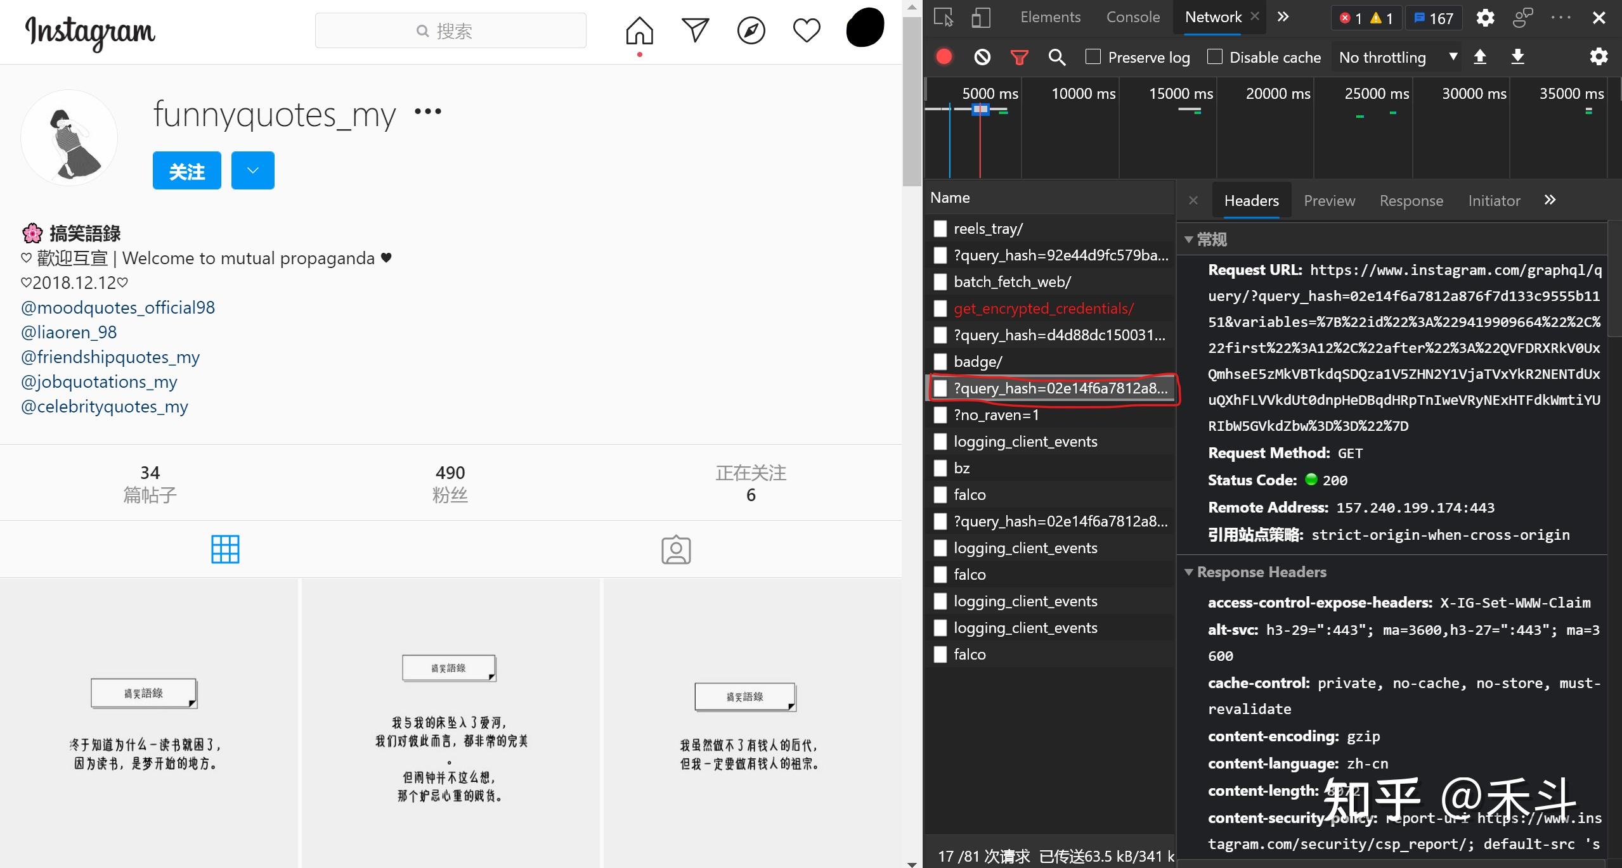Viewport: 1622px width, 868px height.
Task: Enable Disable cache checkbox
Action: (1215, 56)
